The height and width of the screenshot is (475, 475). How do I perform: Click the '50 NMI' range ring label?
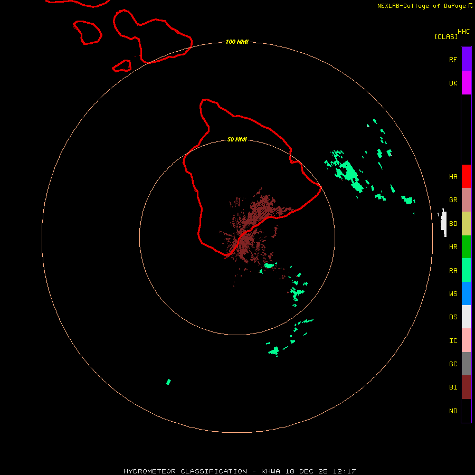click(237, 139)
